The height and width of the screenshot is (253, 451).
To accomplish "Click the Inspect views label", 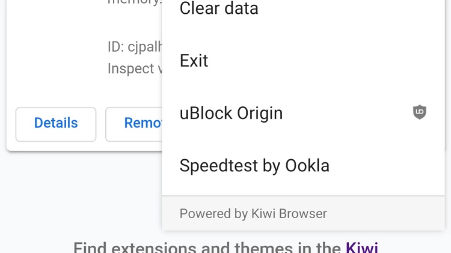I will click(135, 69).
